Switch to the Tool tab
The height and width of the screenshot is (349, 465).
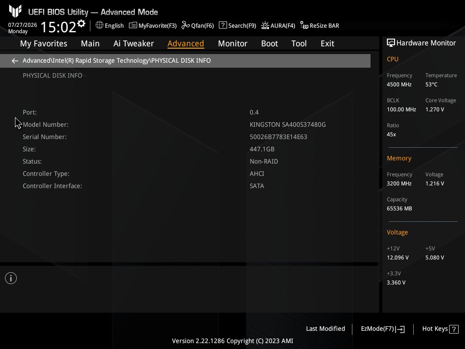pos(299,44)
